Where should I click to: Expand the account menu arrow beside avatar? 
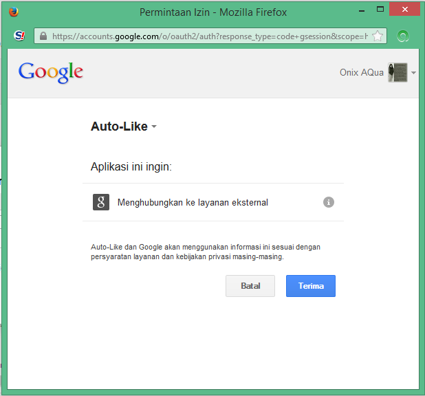[413, 73]
